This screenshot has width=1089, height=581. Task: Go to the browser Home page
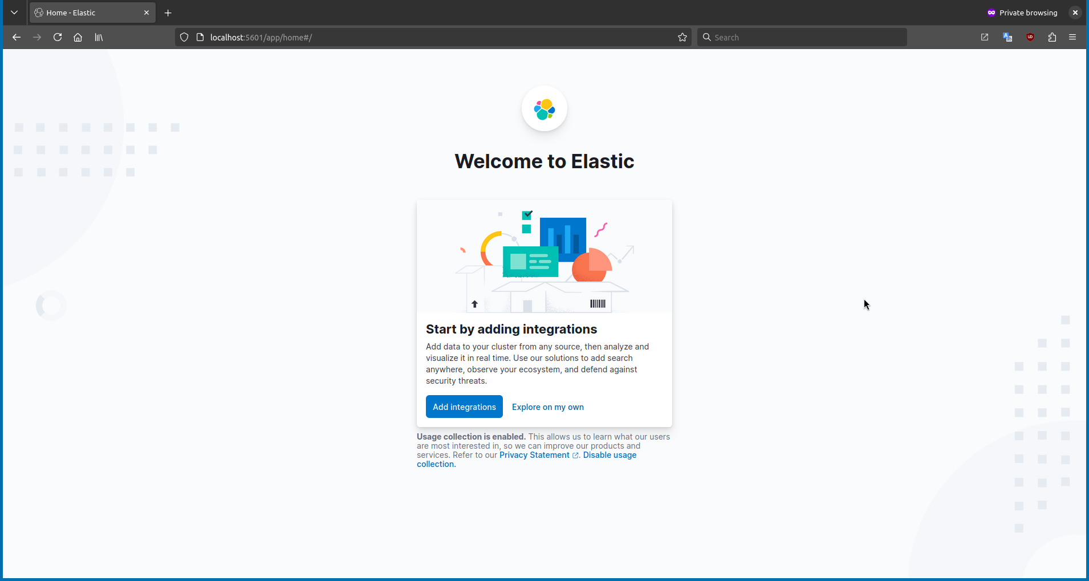[78, 37]
